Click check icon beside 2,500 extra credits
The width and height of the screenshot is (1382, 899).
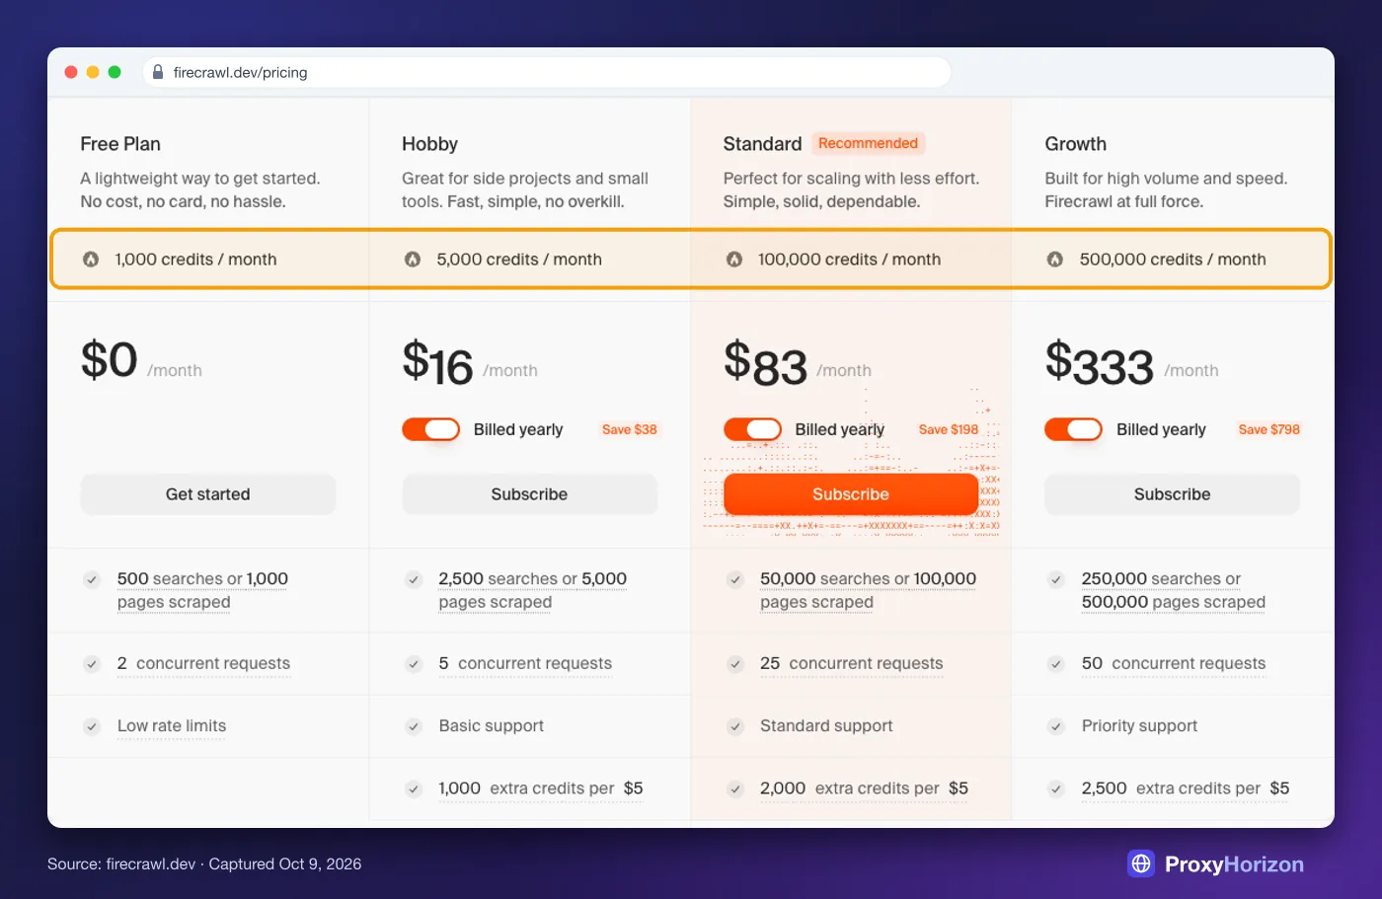(1056, 788)
